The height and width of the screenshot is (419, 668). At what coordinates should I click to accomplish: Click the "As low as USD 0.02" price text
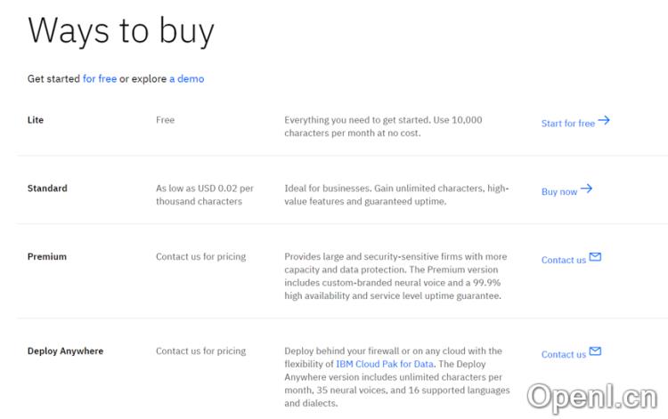click(x=204, y=189)
